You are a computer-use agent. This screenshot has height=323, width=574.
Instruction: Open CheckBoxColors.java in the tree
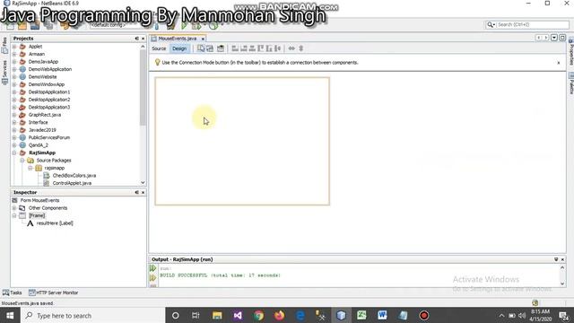point(74,176)
